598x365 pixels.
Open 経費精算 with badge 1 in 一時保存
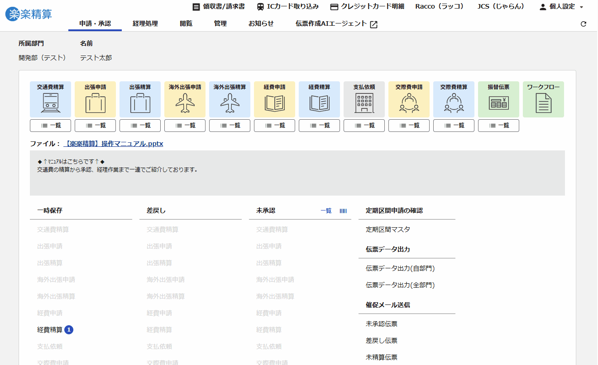(x=55, y=330)
